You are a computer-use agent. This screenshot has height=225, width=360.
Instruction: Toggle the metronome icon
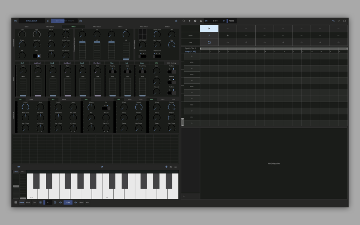(x=201, y=21)
